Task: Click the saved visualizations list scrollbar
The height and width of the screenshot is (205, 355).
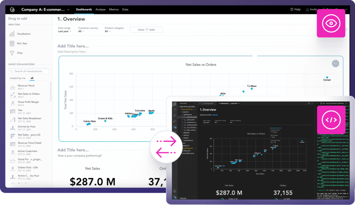Action: (x=51, y=92)
